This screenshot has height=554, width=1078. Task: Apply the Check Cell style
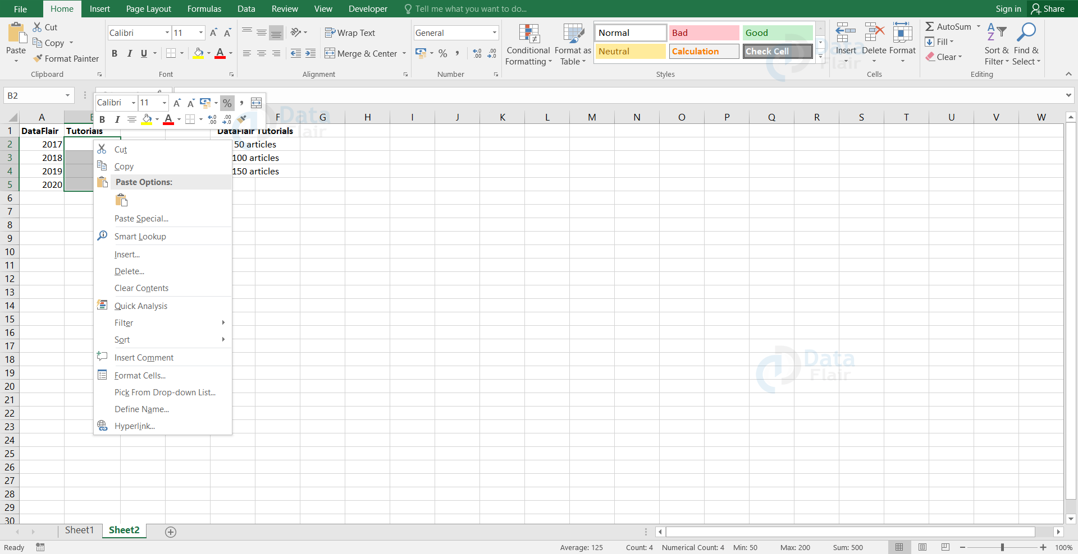point(778,51)
